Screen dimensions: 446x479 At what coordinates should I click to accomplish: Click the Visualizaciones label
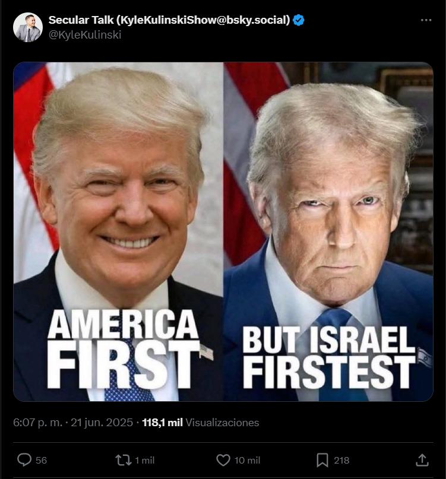pos(222,423)
